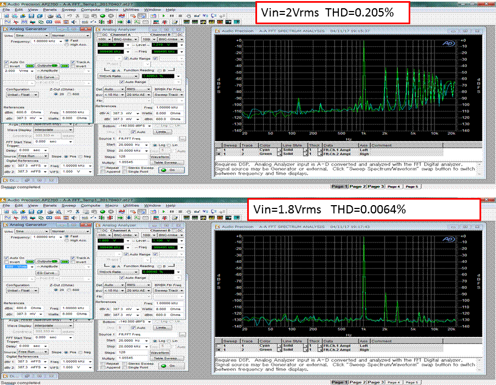Click the speaker monitor panel icon, upper toolbar

tap(74, 22)
